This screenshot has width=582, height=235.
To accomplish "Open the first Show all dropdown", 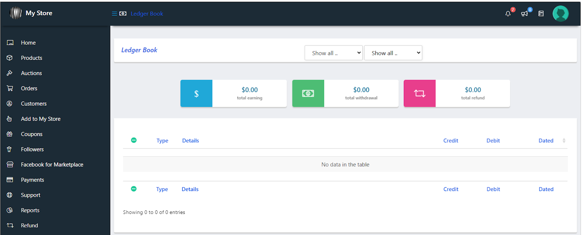I will pyautogui.click(x=334, y=53).
